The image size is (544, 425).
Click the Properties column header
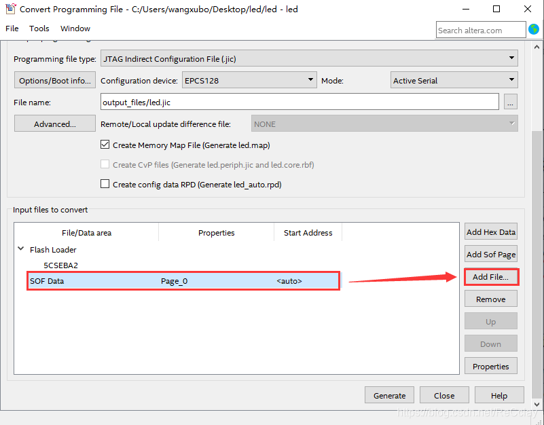[216, 232]
